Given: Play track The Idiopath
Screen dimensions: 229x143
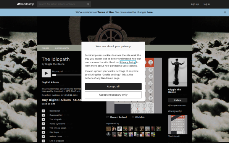Looking at the screenshot, I should 44,119.
